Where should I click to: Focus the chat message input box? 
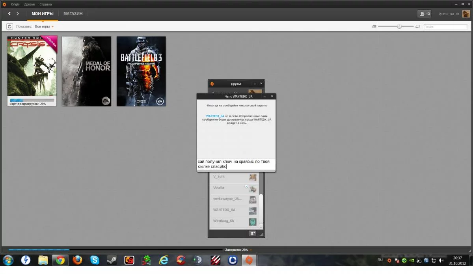click(x=236, y=164)
